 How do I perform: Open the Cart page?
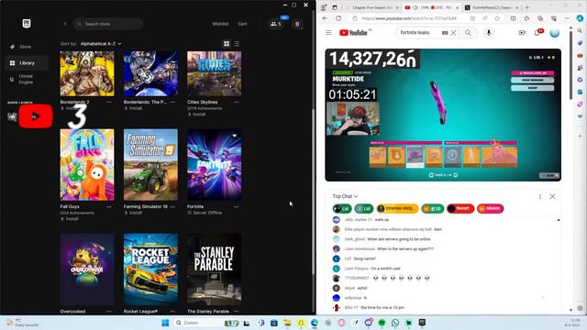(x=242, y=24)
